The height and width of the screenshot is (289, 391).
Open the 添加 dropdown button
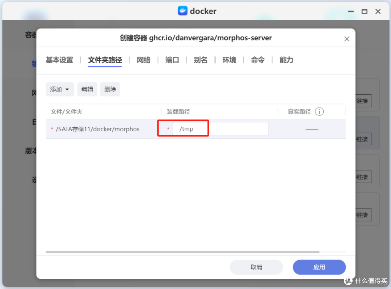pos(60,89)
